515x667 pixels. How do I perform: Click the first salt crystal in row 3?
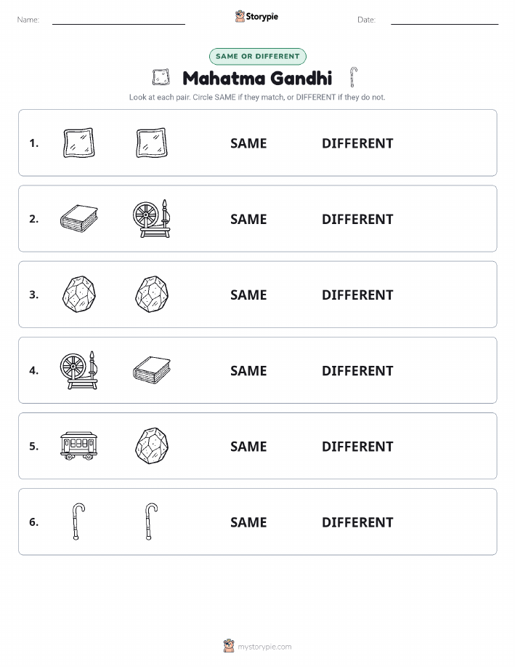(79, 295)
